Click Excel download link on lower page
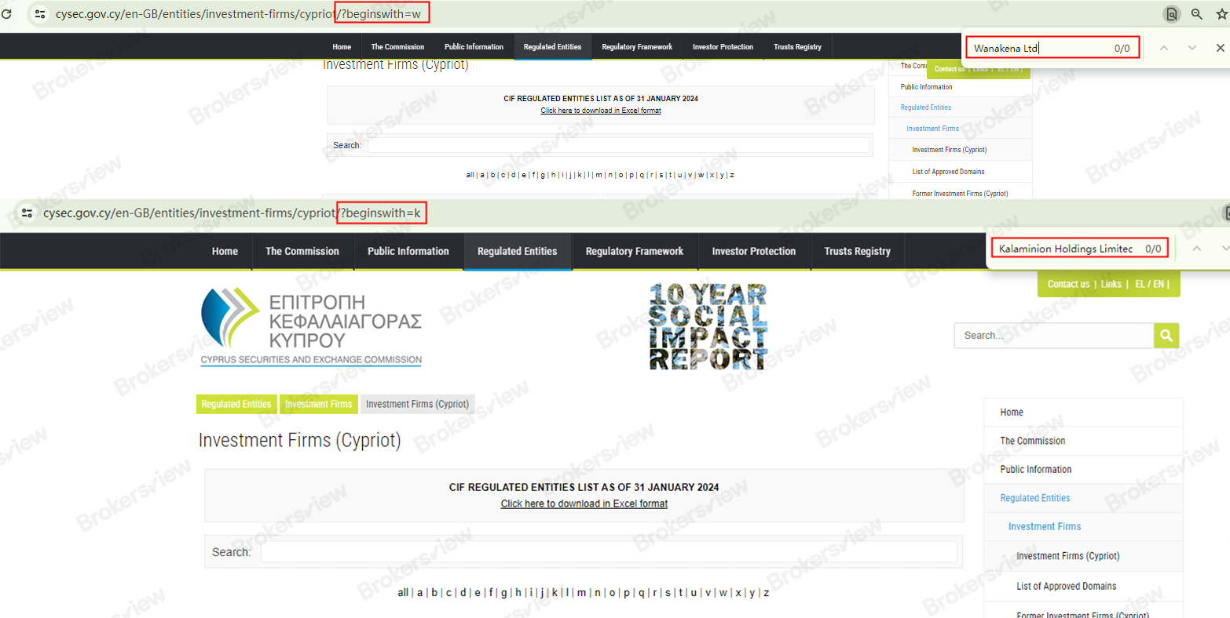This screenshot has width=1230, height=618. pyautogui.click(x=584, y=503)
